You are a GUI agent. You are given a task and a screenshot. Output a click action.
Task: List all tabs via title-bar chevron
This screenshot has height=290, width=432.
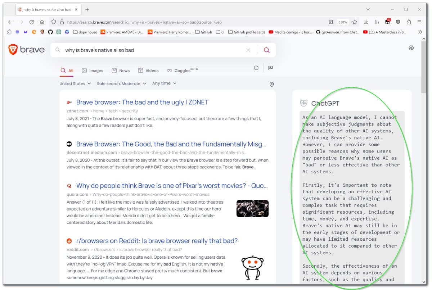tap(368, 9)
